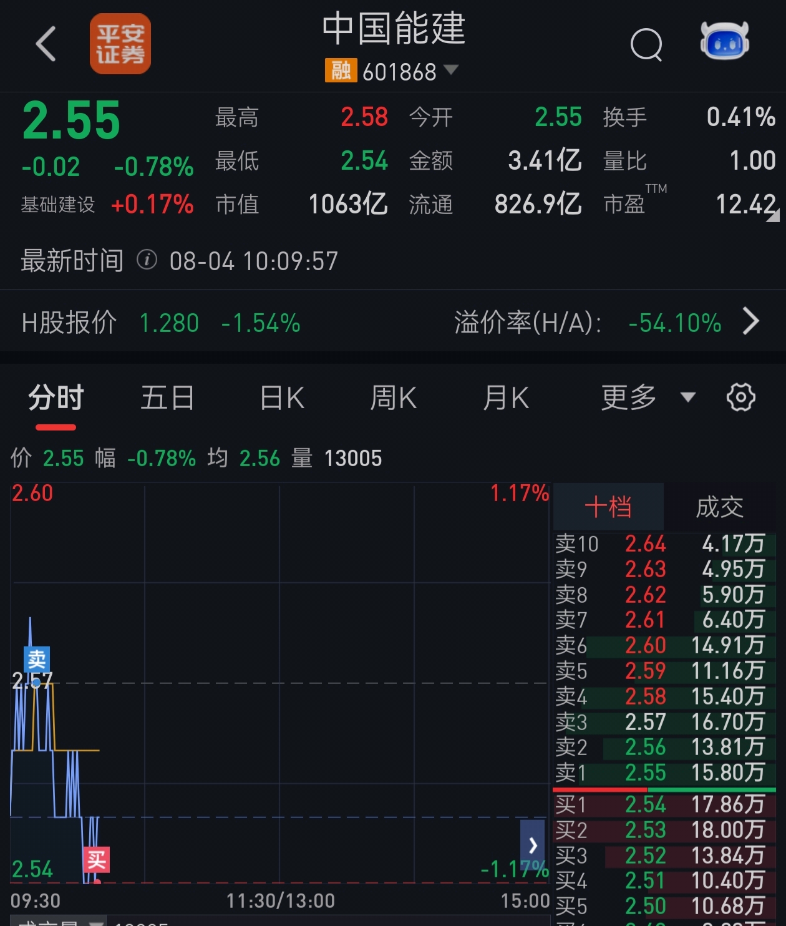Select 卖8 row at 2.62
This screenshot has height=926, width=786.
[664, 595]
